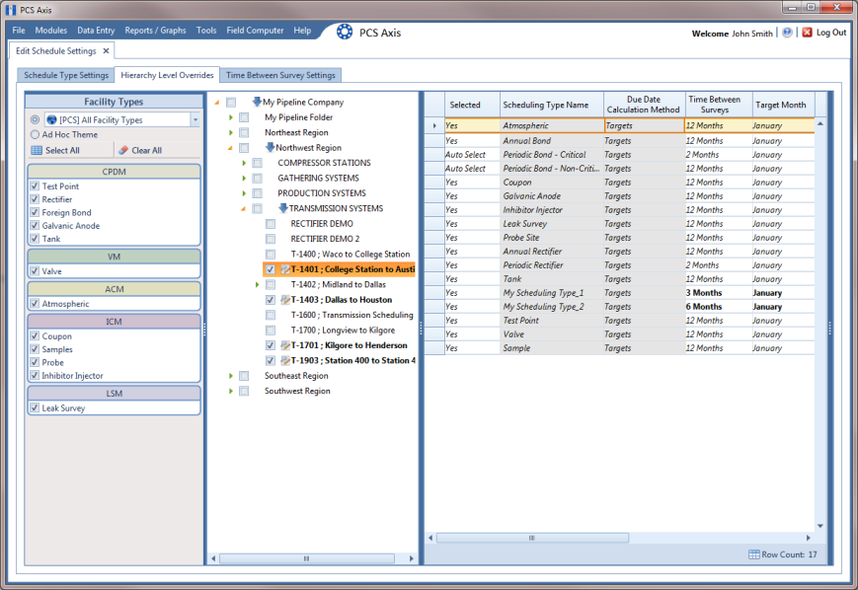Uncheck the Test Point facility type

(35, 185)
